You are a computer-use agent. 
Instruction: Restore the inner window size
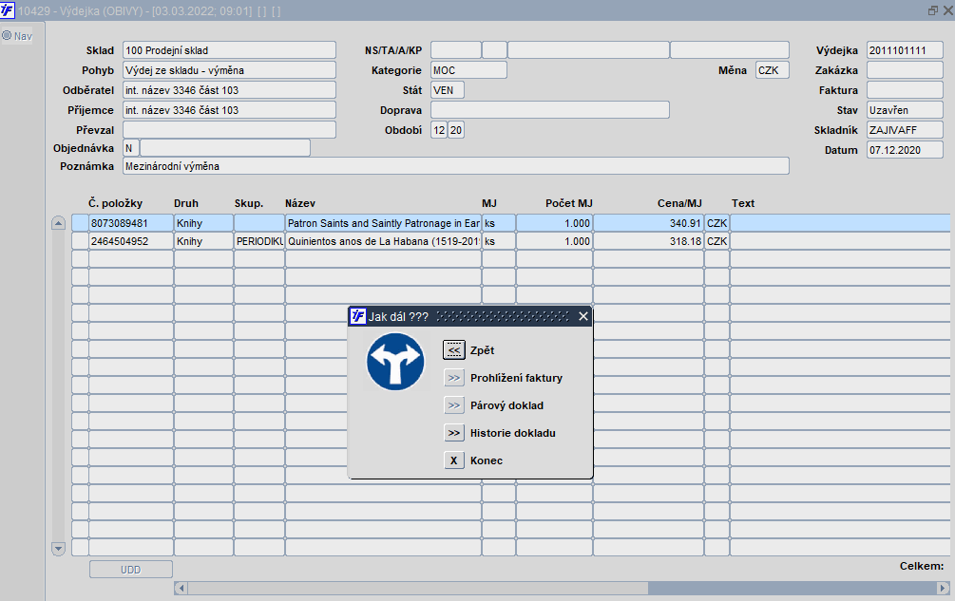coord(932,9)
